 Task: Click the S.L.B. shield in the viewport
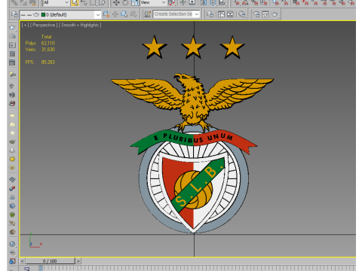tap(194, 192)
